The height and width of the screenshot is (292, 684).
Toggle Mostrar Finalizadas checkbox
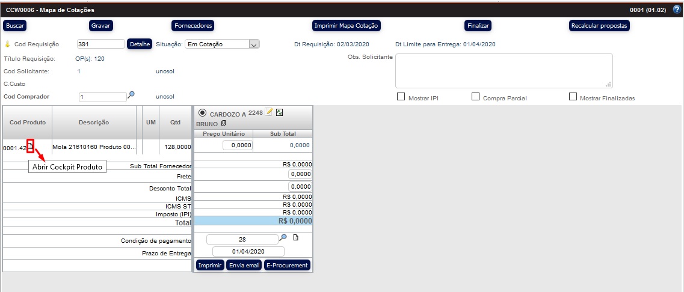(572, 97)
